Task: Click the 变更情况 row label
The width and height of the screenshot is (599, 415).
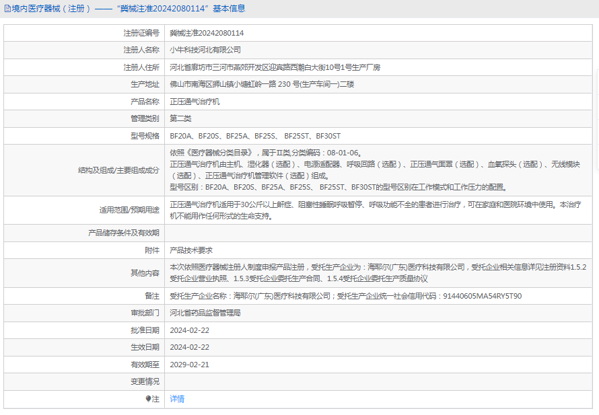Action: pos(145,381)
